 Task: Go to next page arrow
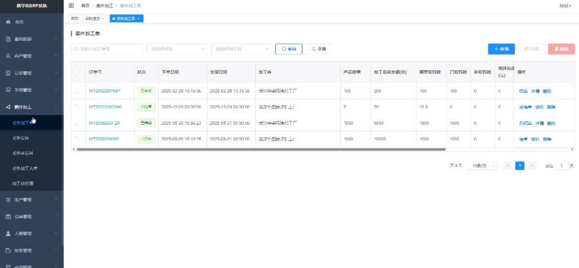coord(532,166)
